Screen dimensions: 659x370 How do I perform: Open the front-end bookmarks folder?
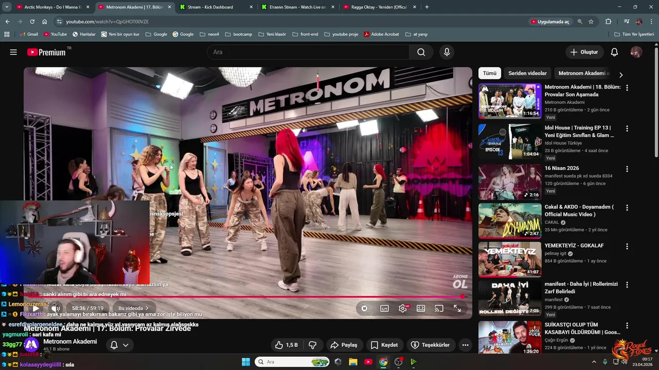coord(305,34)
